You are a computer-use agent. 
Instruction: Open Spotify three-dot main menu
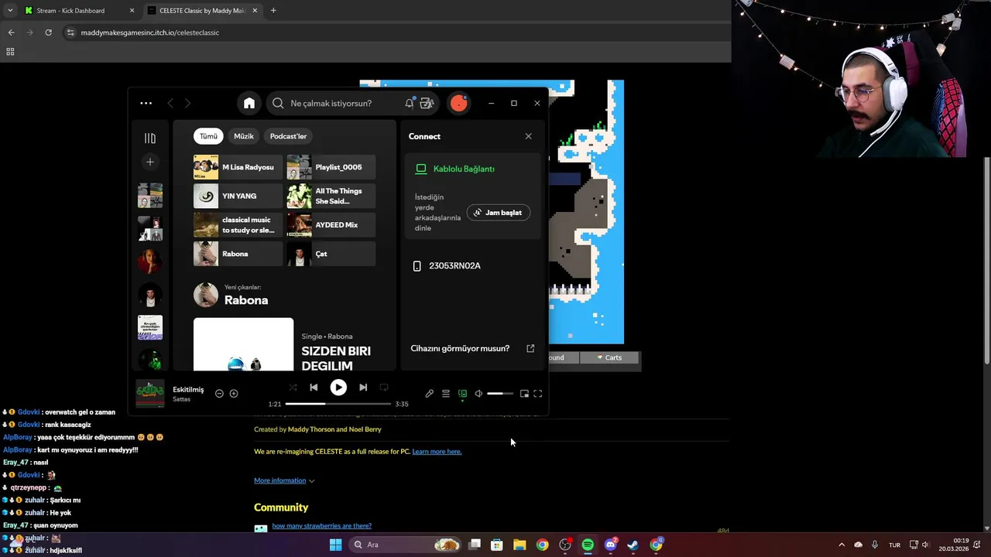pyautogui.click(x=146, y=103)
